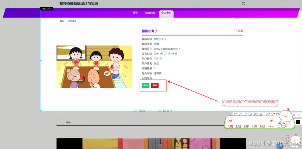
Task: Click review status value 待审核
Action: (158, 73)
